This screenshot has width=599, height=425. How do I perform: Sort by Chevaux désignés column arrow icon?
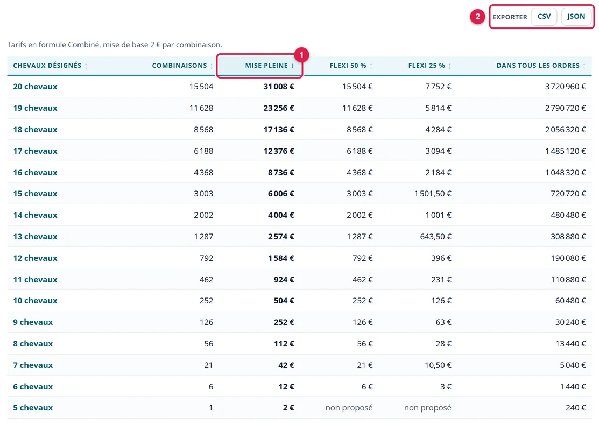pyautogui.click(x=86, y=66)
